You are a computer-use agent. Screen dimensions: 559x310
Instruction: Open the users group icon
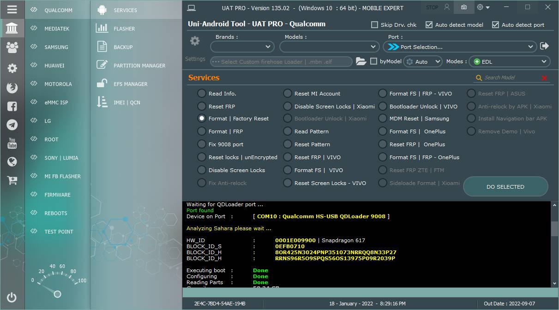click(x=12, y=47)
